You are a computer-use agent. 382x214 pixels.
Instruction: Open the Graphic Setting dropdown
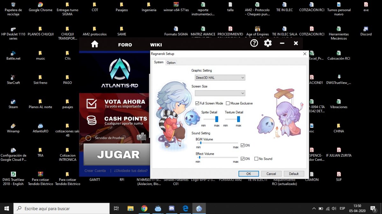(x=220, y=78)
